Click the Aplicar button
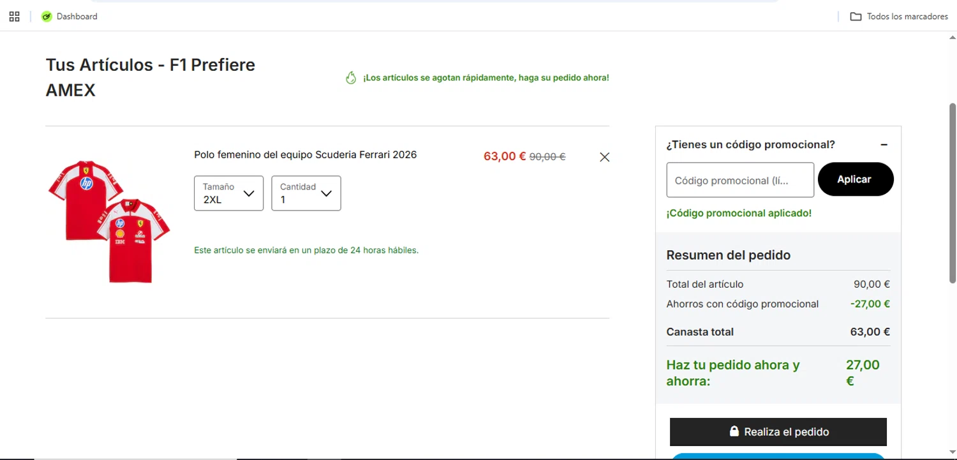957x460 pixels. click(856, 179)
